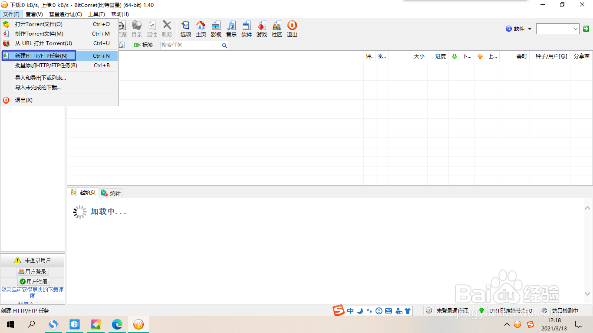Click the 用户登录 button

[33, 272]
